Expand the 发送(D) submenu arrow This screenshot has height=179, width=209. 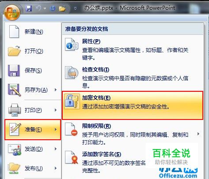pyautogui.click(x=56, y=149)
